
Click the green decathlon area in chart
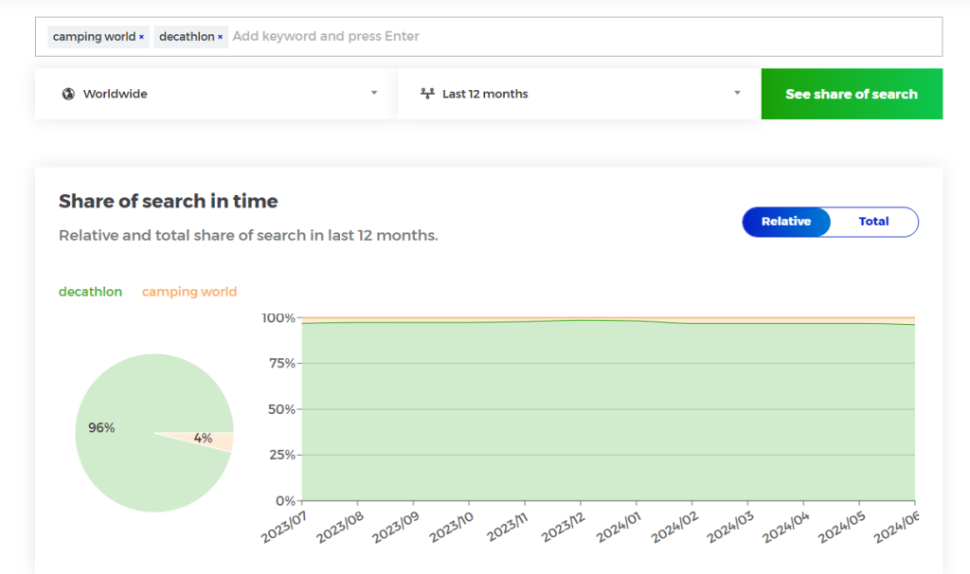[608, 411]
